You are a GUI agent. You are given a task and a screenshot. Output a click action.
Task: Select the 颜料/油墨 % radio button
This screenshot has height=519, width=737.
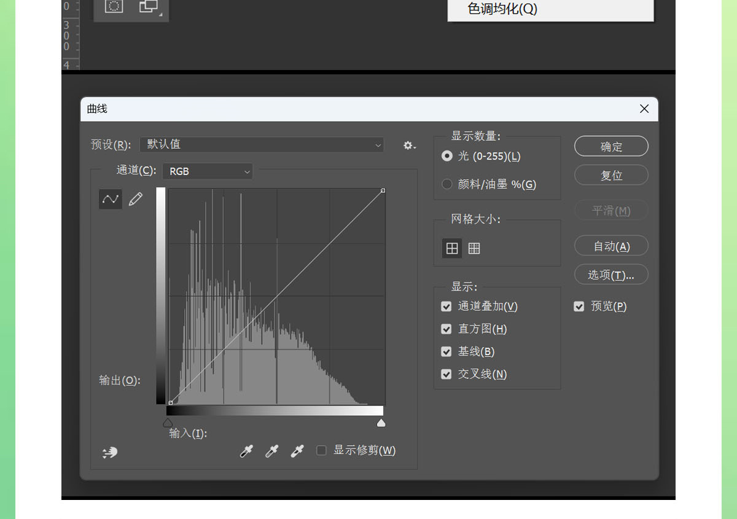(x=447, y=184)
